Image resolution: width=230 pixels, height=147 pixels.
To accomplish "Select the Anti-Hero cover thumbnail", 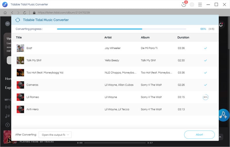I will click(x=20, y=109).
